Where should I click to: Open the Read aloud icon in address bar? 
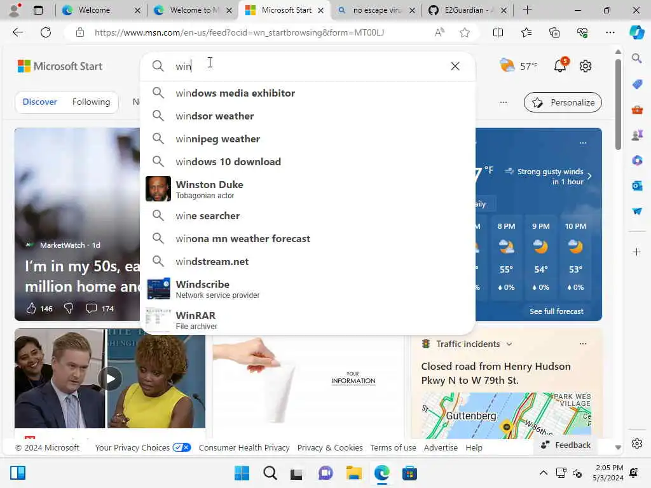tap(439, 32)
